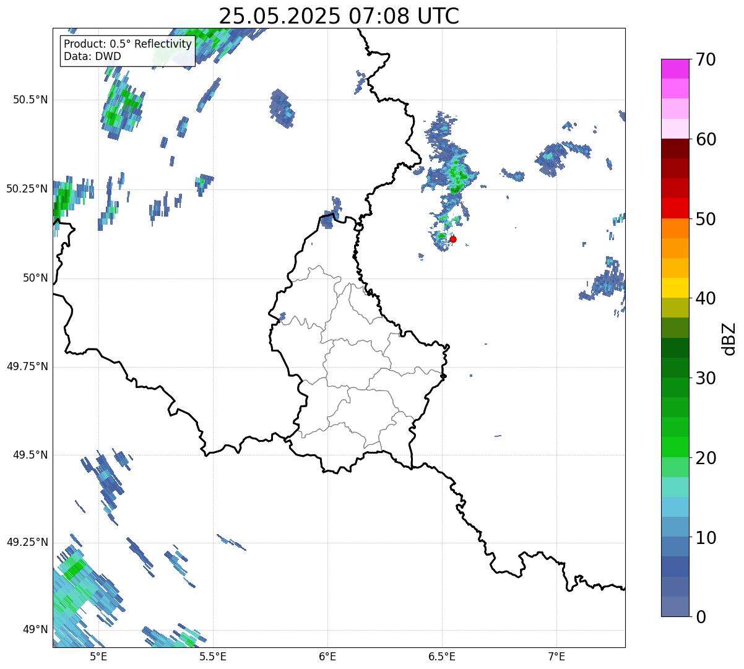Click the magenta top colorbar swatch
744x669 pixels.
(675, 69)
